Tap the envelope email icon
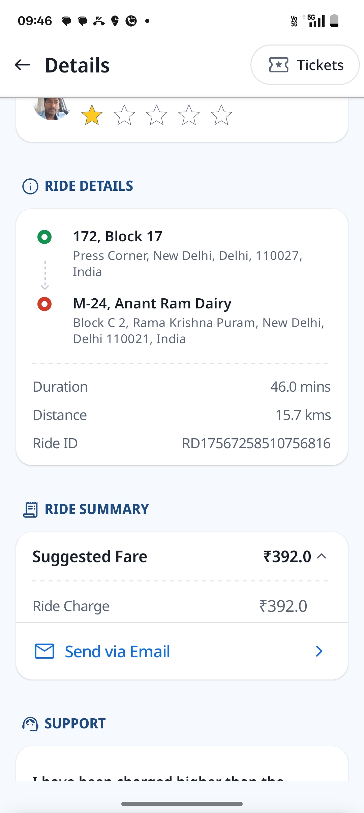 [44, 651]
